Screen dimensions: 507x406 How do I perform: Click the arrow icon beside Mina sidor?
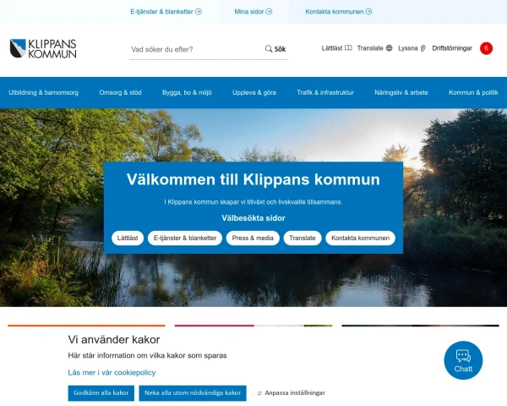[x=269, y=12]
